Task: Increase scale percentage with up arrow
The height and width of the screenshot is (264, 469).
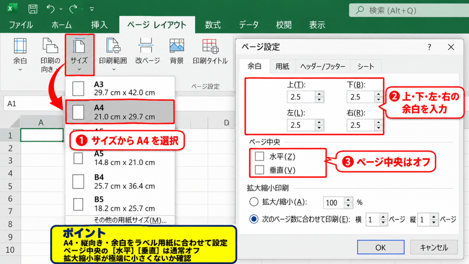Action: (348, 199)
